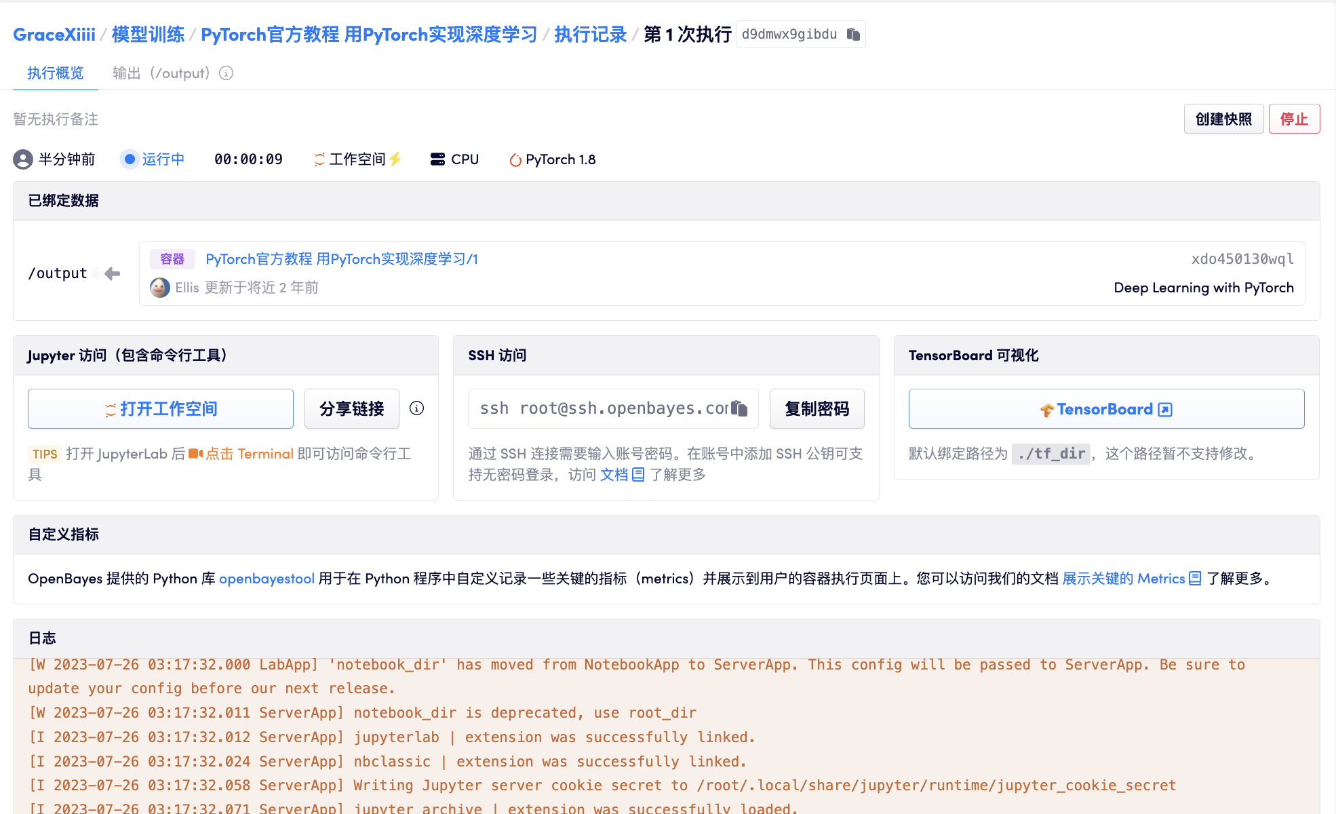Click the 工作空间 lightning bolt icon
Screen dimensions: 1336x814
[395, 159]
